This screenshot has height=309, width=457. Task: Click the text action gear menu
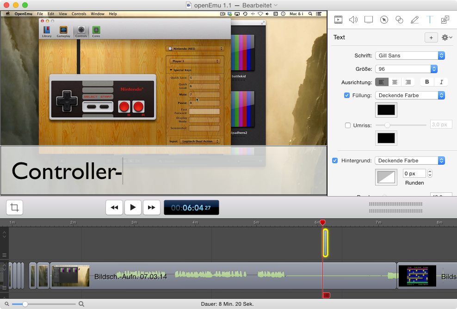point(446,37)
